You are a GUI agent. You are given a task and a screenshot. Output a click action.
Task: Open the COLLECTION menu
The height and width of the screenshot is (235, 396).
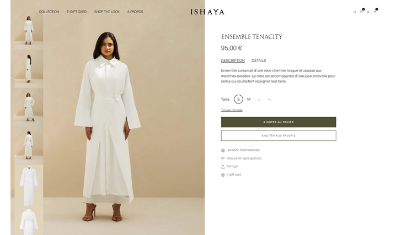(49, 12)
